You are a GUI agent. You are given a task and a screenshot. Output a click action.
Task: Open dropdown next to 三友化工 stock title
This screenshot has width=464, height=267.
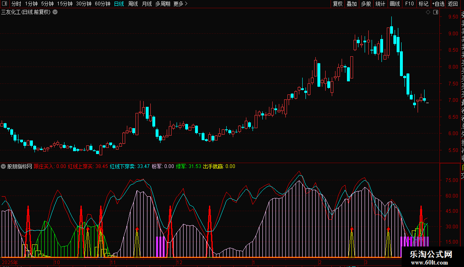55,12
